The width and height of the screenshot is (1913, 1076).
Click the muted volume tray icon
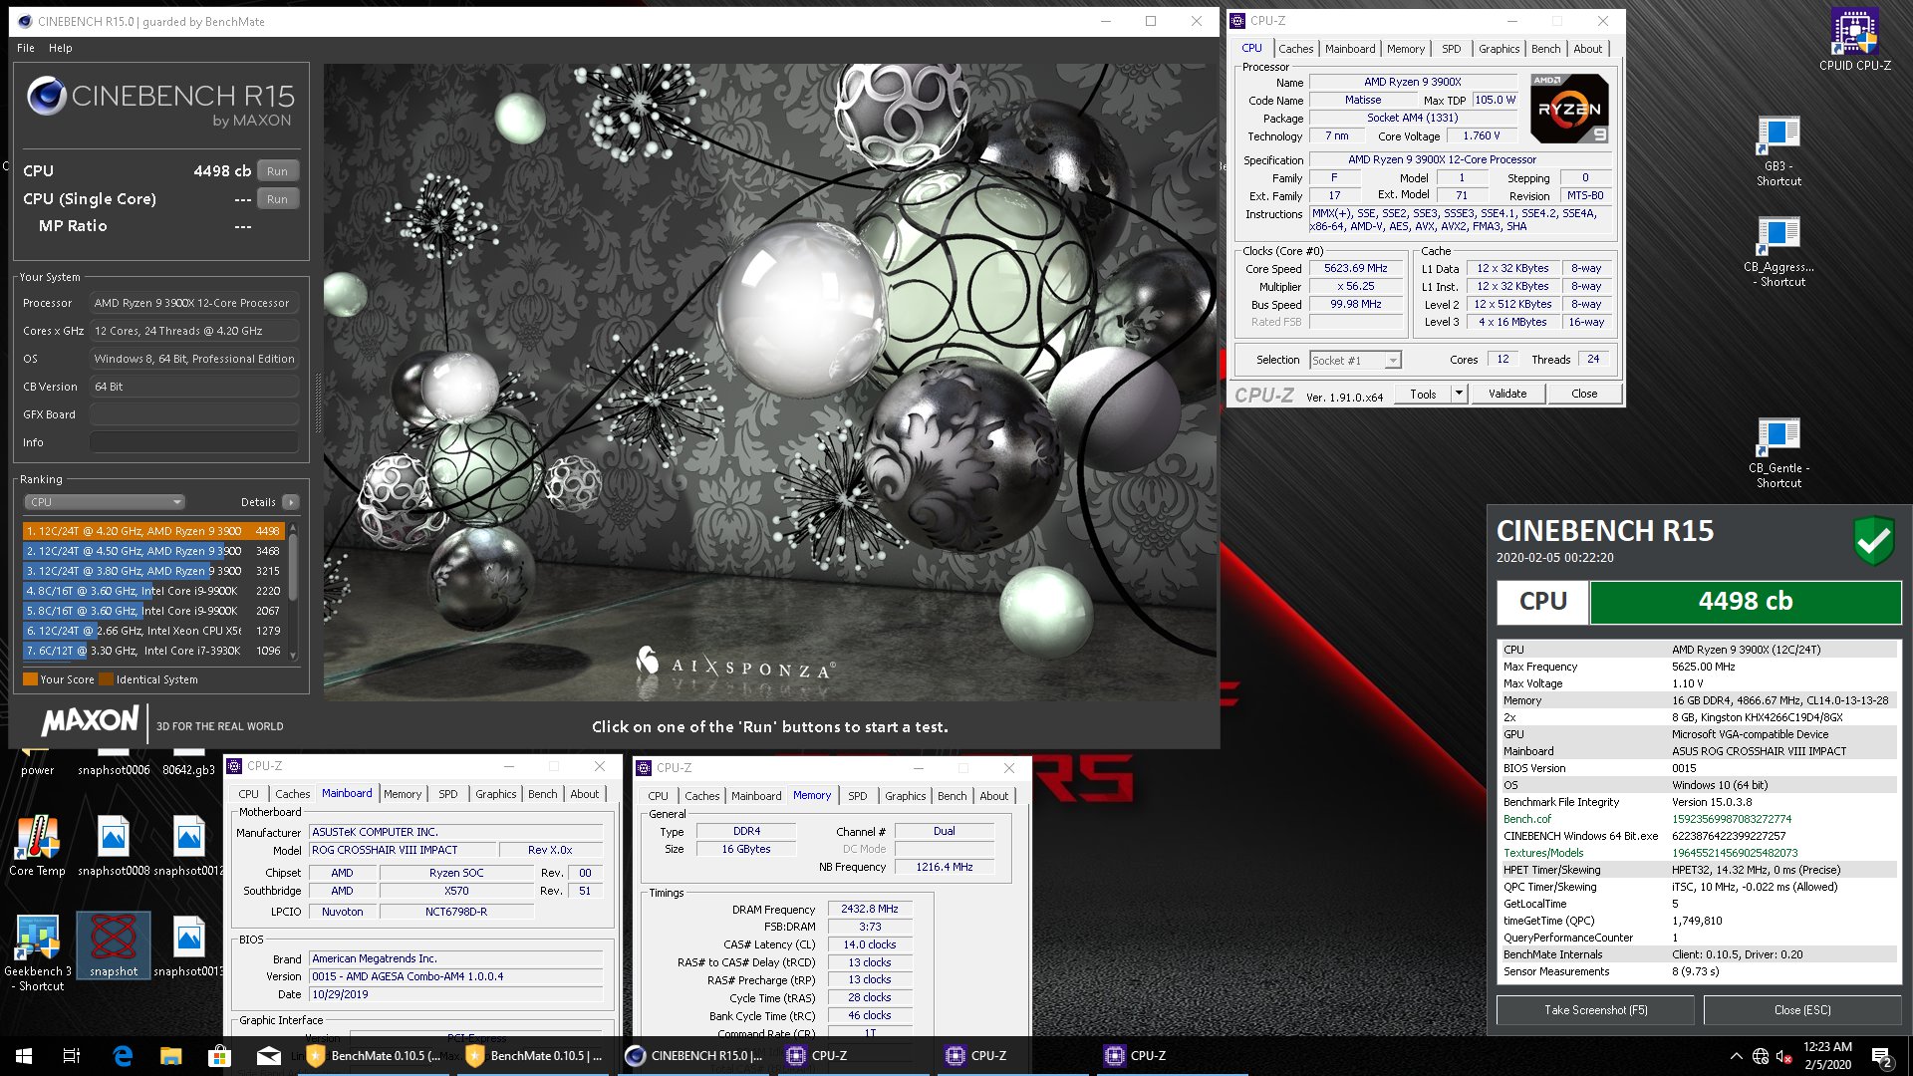click(1784, 1056)
